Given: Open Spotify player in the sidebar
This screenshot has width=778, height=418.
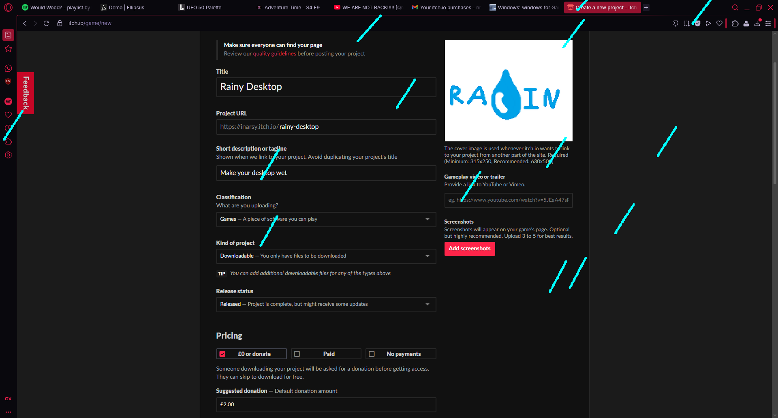Looking at the screenshot, I should (x=8, y=101).
